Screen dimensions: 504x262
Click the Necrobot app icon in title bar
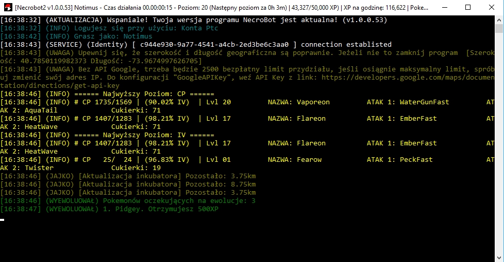pos(8,7)
